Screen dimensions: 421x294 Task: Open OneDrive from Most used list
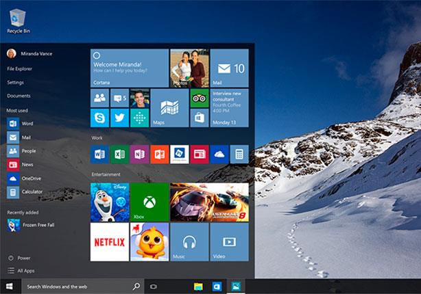tap(24, 178)
